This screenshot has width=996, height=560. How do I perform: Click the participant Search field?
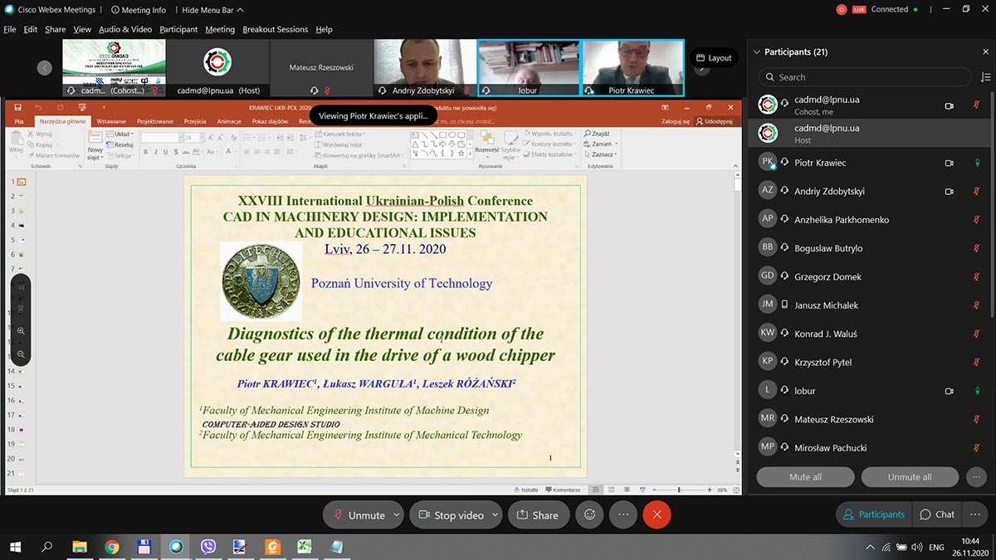pos(864,77)
